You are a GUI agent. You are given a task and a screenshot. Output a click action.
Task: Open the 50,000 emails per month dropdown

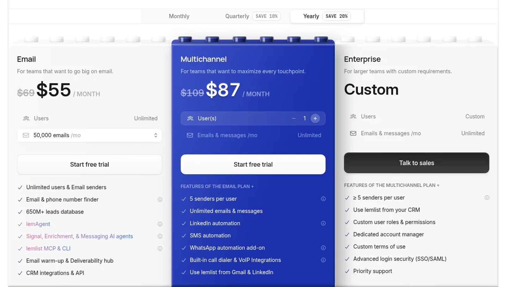tap(89, 135)
